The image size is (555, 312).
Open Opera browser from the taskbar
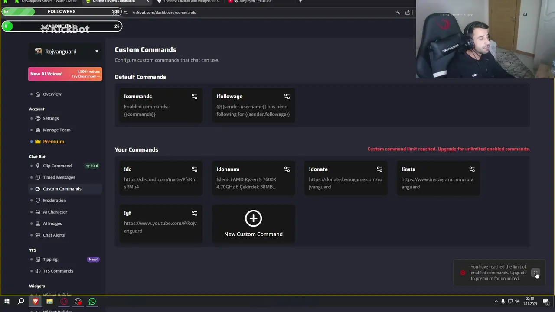click(64, 302)
